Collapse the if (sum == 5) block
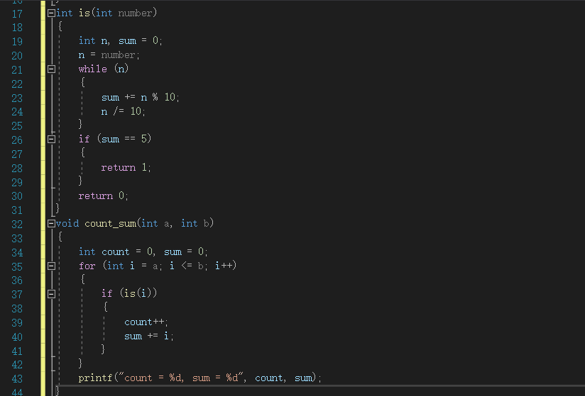Viewport: 585px width, 396px height. pos(52,139)
